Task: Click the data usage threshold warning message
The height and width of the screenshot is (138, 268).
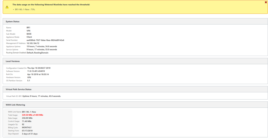Action: (x=51, y=5)
